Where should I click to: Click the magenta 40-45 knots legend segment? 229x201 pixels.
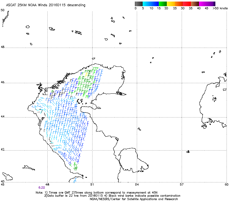tap(203, 4)
